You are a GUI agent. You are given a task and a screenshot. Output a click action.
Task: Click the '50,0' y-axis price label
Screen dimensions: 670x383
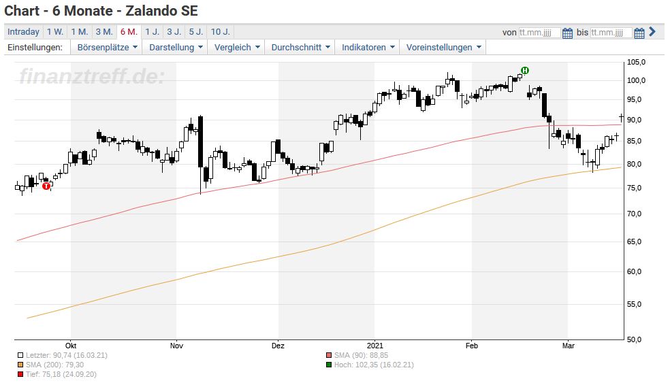[x=634, y=339]
